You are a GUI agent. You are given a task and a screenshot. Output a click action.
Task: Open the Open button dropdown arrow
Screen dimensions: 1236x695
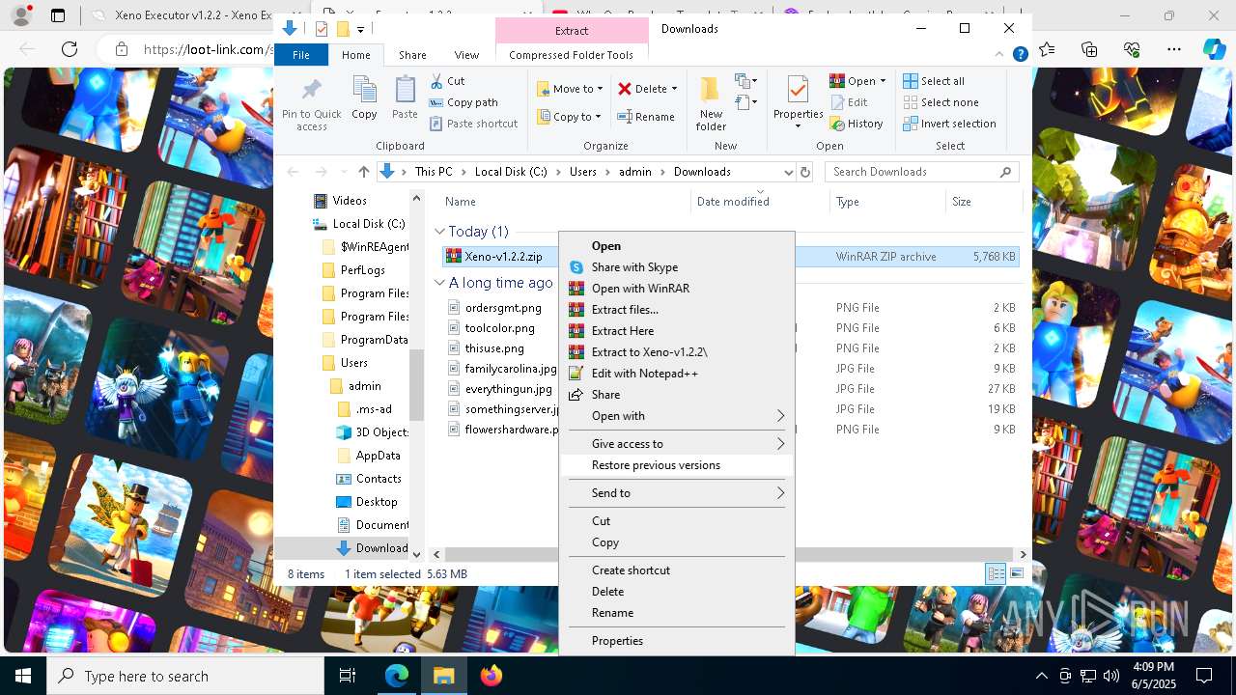coord(883,81)
